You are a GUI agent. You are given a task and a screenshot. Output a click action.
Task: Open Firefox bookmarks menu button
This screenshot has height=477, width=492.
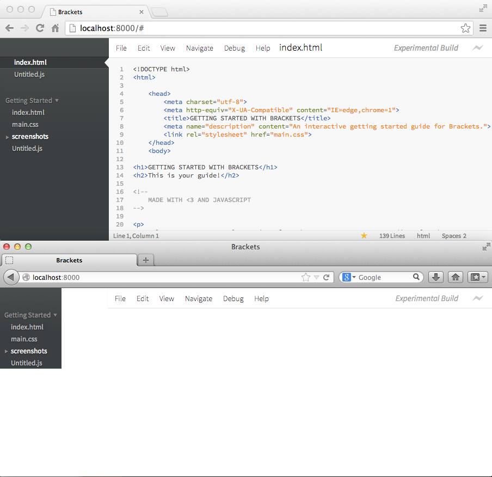[477, 277]
